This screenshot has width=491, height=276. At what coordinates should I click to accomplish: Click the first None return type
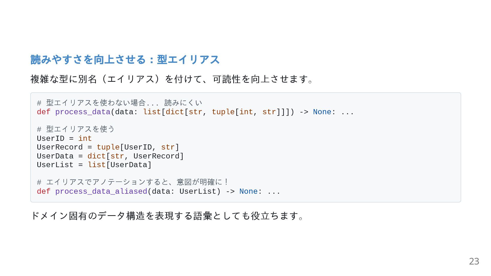(322, 112)
